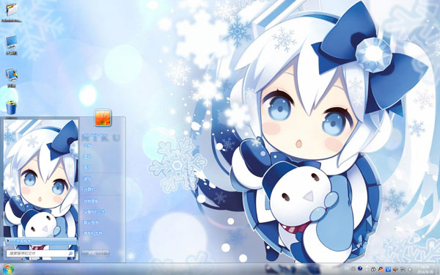The width and height of the screenshot is (440, 275).
Task: Click the search programs and files field
Action: click(40, 254)
